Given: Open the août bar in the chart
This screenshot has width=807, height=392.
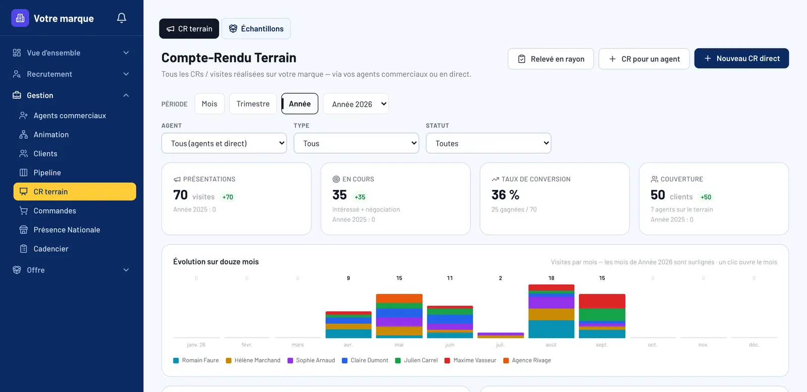Looking at the screenshot, I should click(551, 311).
